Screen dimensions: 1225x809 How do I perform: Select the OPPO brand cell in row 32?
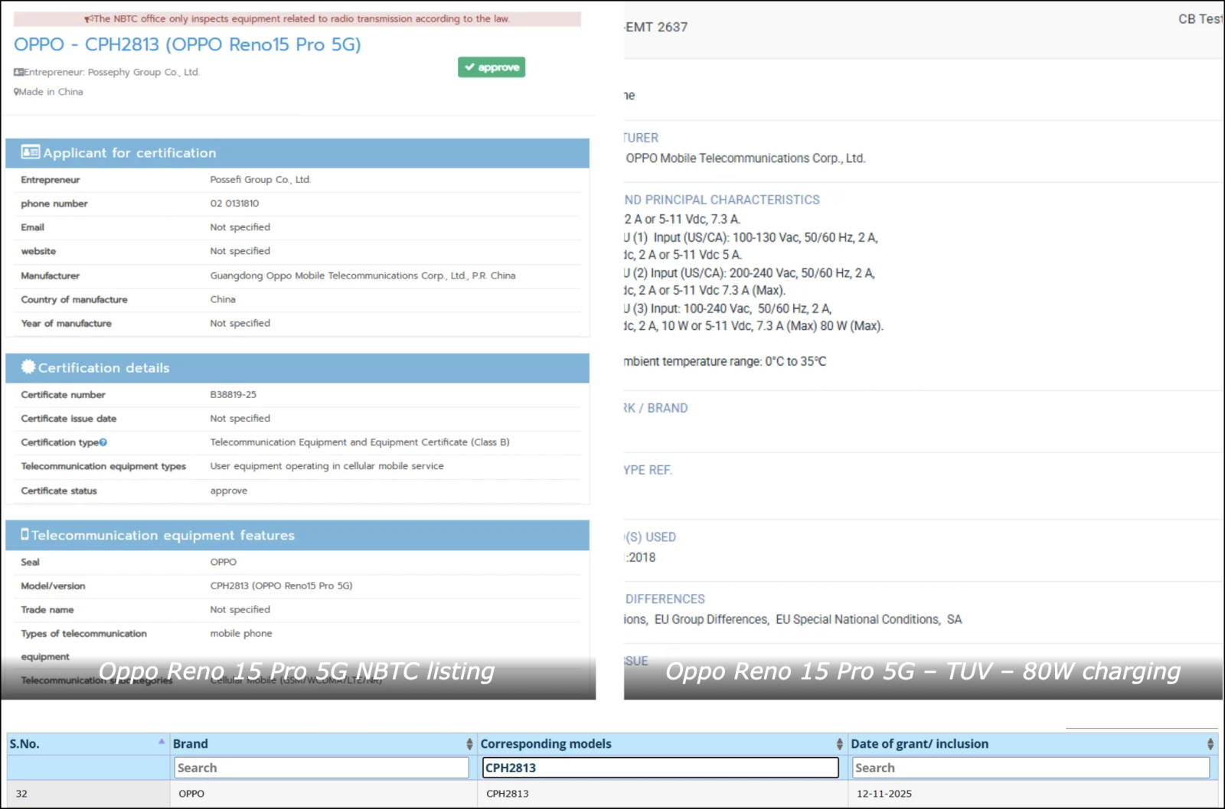191,794
